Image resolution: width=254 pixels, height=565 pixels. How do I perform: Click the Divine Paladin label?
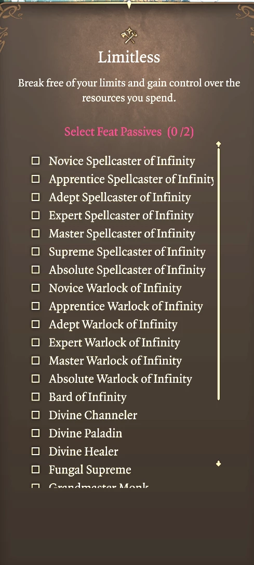click(x=86, y=433)
